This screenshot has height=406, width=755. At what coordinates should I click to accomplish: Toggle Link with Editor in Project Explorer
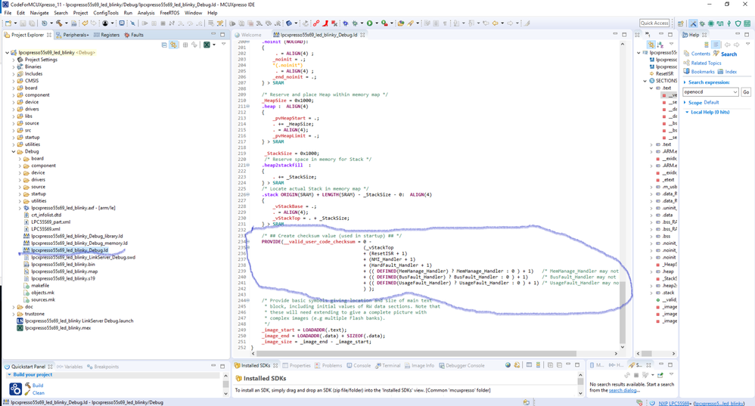click(x=173, y=45)
